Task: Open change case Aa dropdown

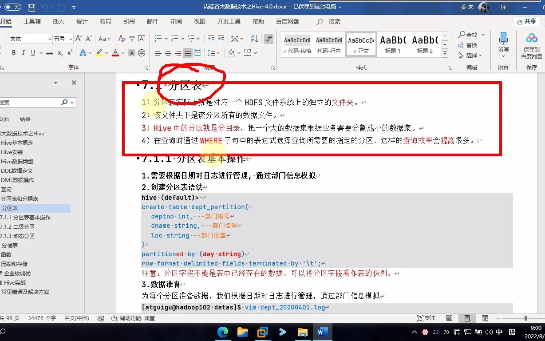Action: click(104, 39)
